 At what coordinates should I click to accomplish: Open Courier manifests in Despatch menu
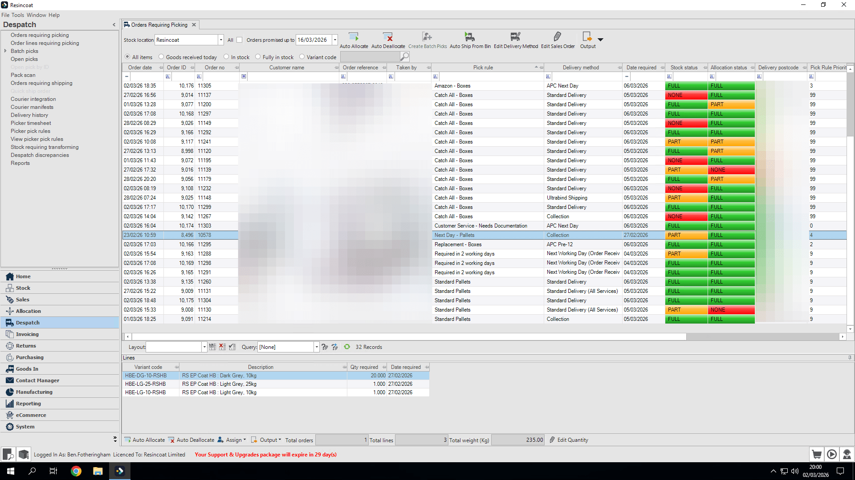pyautogui.click(x=32, y=107)
